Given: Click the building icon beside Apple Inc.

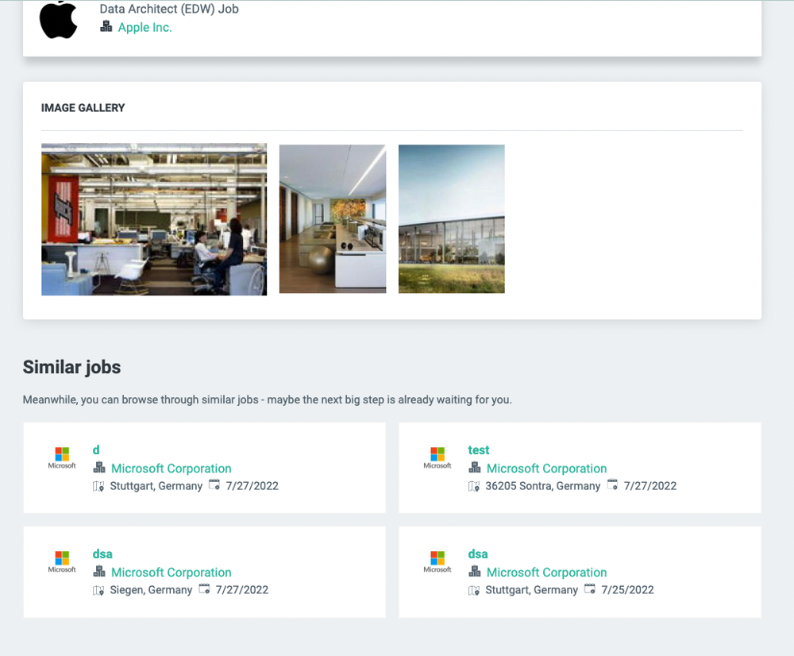Looking at the screenshot, I should pyautogui.click(x=106, y=26).
